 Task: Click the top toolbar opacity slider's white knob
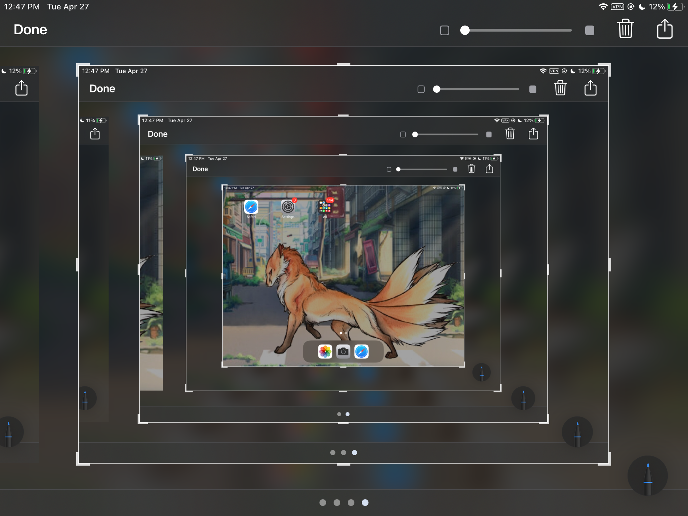point(465,30)
